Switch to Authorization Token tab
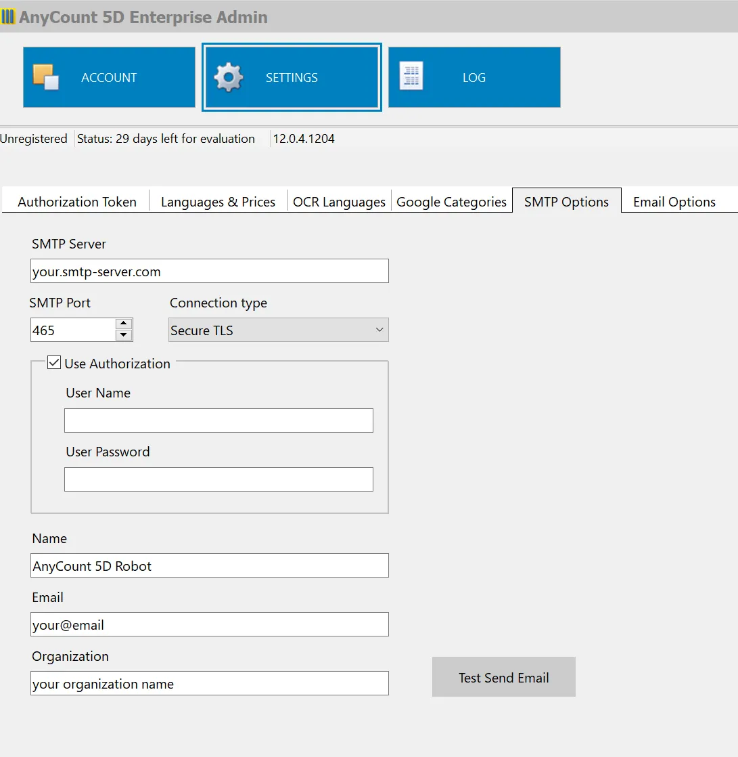This screenshot has width=738, height=757. (x=77, y=201)
